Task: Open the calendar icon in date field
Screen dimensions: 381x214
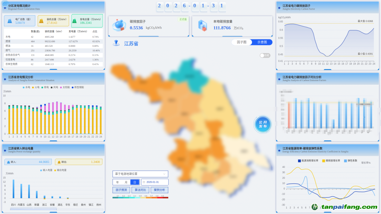Action: (x=144, y=182)
